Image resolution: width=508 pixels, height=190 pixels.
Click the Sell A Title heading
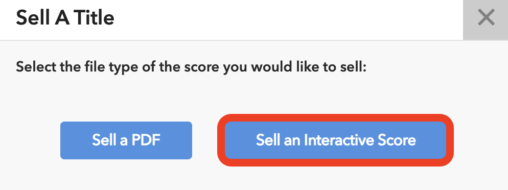click(x=65, y=17)
